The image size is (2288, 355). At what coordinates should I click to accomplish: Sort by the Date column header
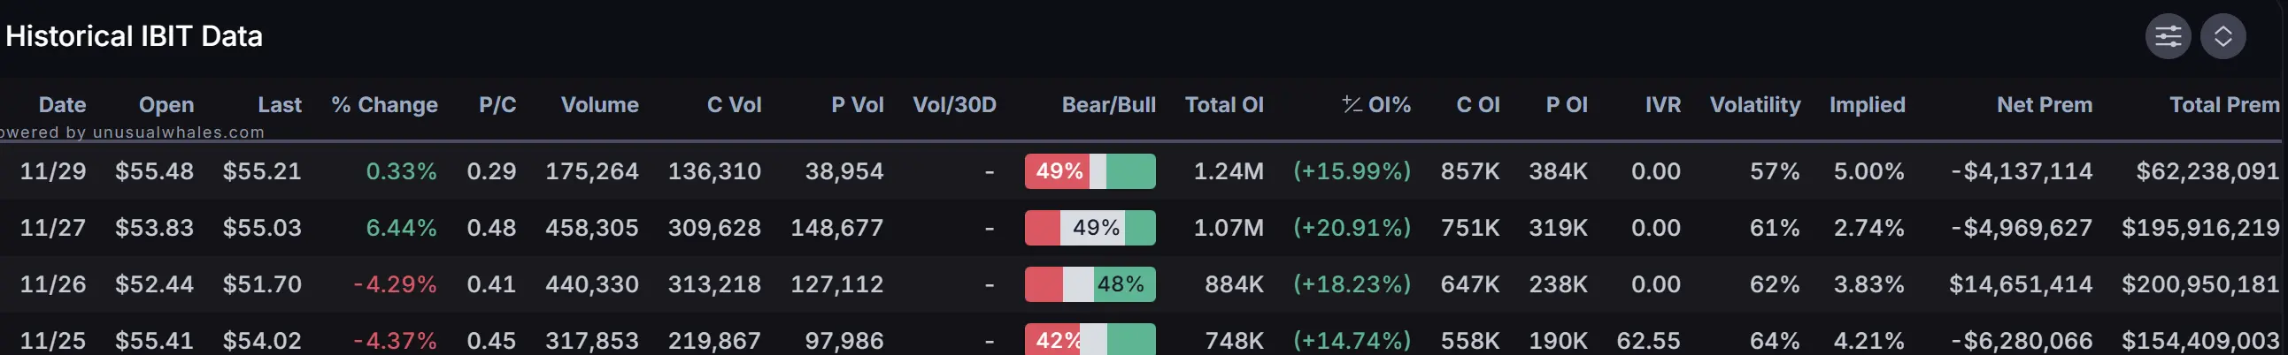tap(62, 104)
